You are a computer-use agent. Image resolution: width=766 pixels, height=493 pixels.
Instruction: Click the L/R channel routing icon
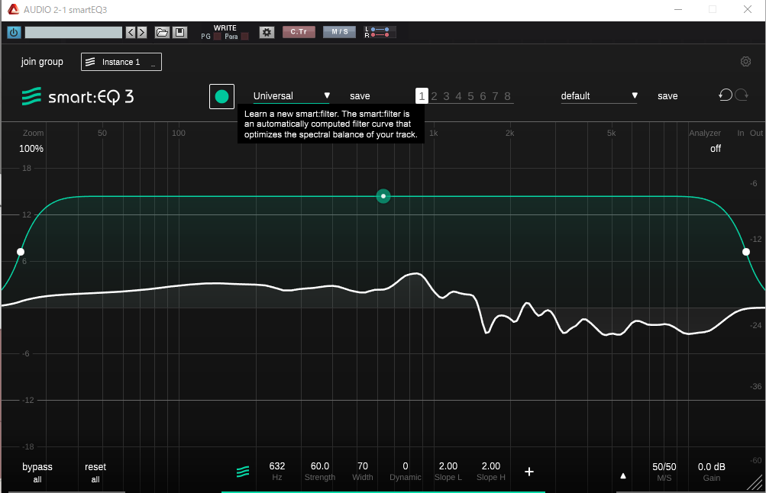(x=380, y=32)
